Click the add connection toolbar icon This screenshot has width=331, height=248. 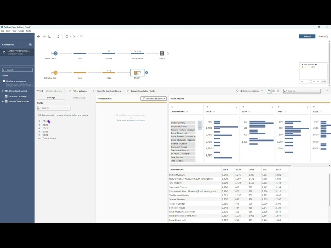click(58, 36)
